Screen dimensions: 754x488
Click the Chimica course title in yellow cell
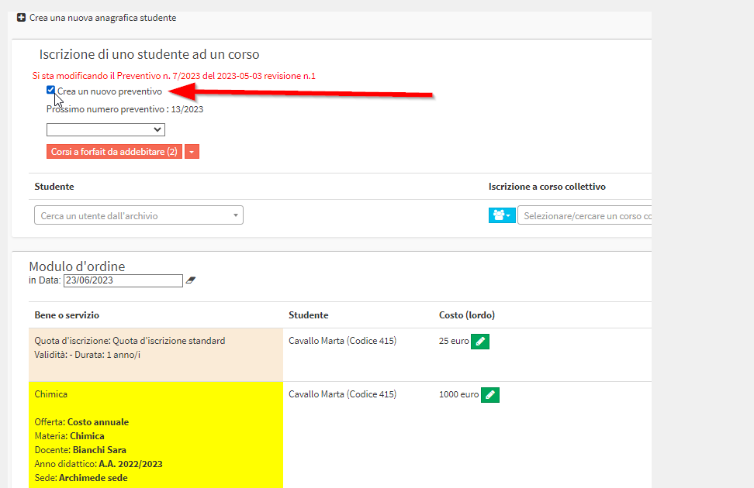click(x=51, y=393)
